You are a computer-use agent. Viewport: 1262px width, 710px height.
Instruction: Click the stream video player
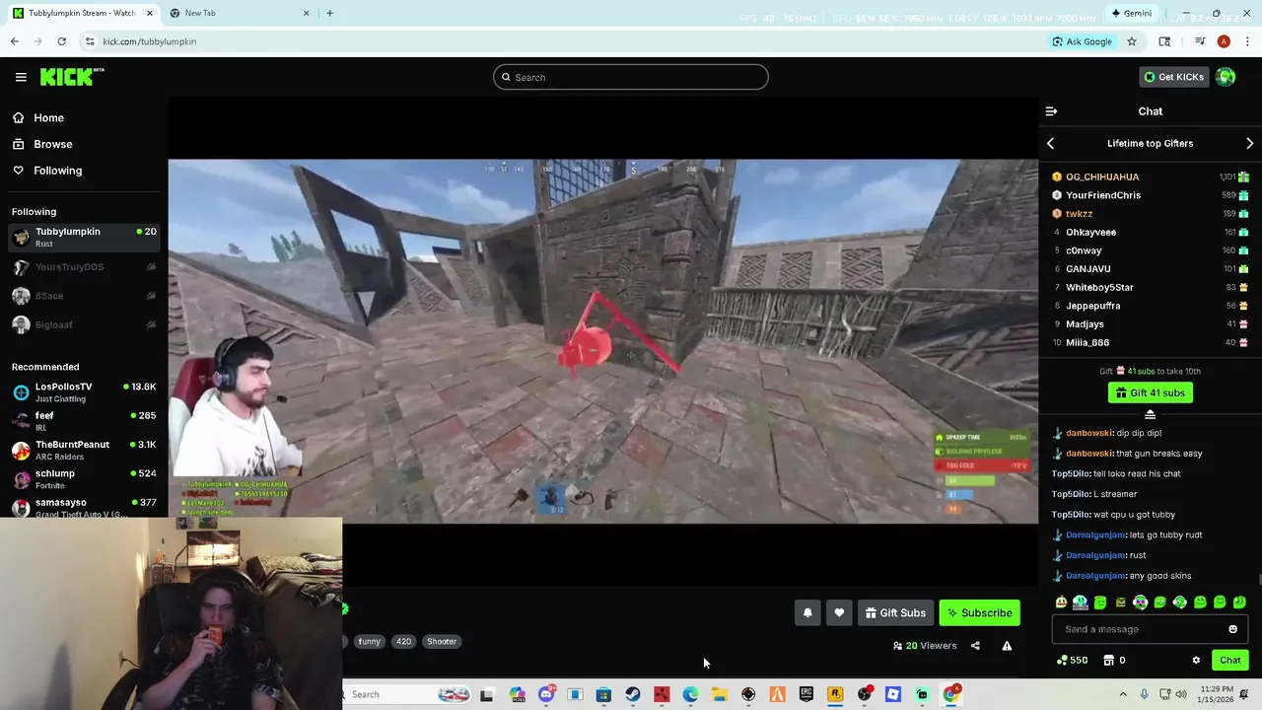pos(603,341)
